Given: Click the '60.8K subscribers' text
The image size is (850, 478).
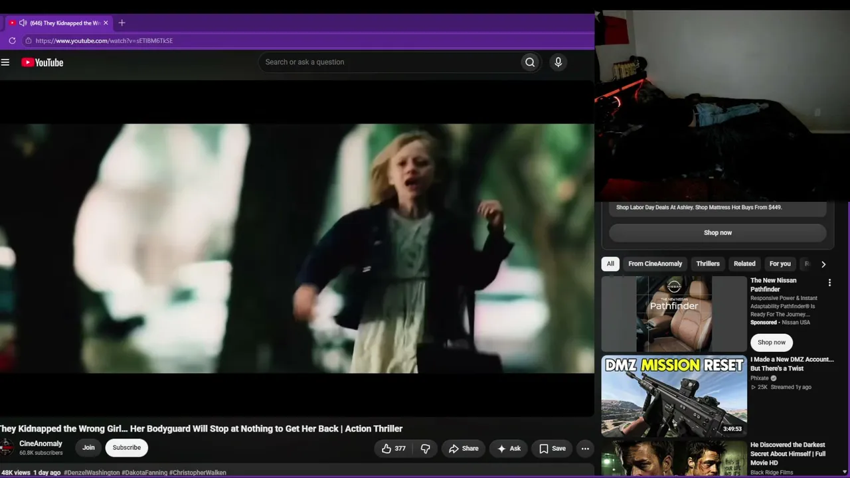Looking at the screenshot, I should (41, 453).
